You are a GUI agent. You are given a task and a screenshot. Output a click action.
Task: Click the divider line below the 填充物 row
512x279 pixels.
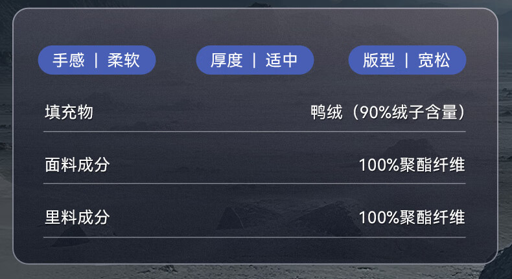pos(254,132)
